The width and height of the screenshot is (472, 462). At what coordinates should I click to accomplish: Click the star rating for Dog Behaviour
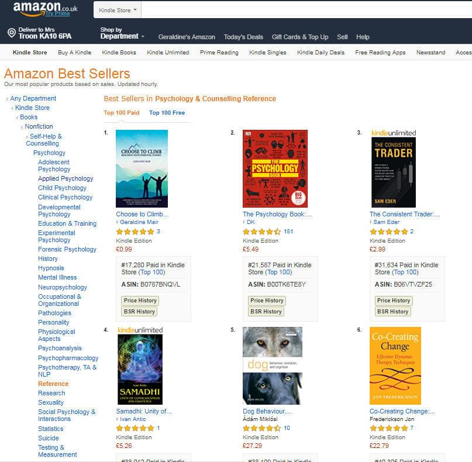tap(261, 428)
